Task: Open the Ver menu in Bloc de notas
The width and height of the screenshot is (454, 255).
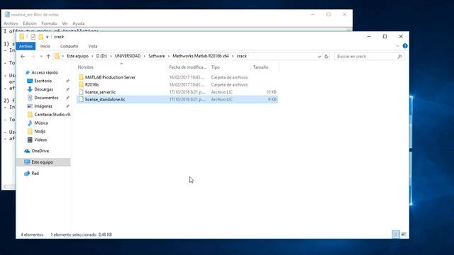Action: tap(65, 23)
